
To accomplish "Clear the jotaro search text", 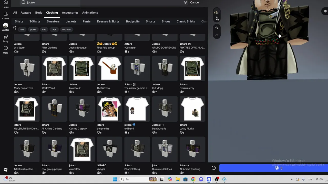I will 186,2.
